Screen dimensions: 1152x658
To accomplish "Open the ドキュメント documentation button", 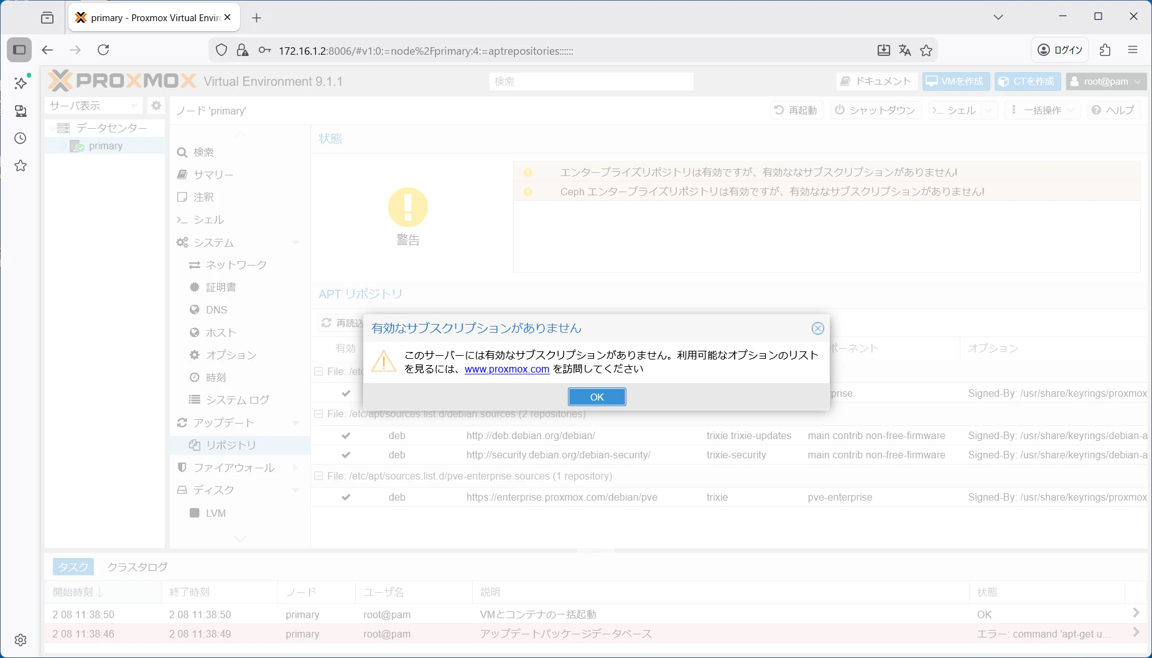I will pos(876,81).
